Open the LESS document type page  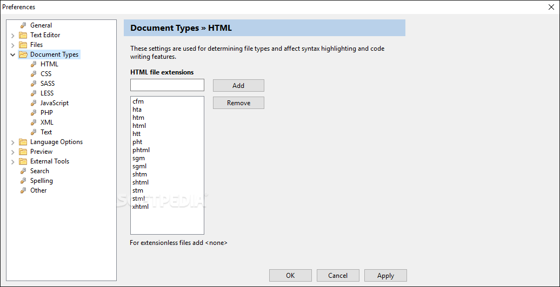47,93
